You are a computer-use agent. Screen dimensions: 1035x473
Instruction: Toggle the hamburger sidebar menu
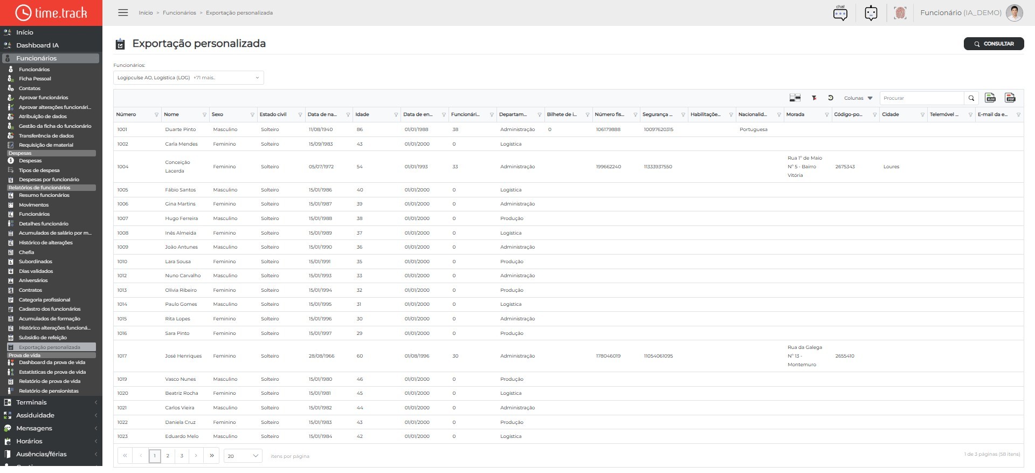(x=123, y=12)
